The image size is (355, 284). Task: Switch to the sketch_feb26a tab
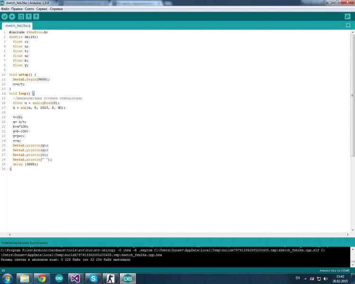(x=17, y=26)
